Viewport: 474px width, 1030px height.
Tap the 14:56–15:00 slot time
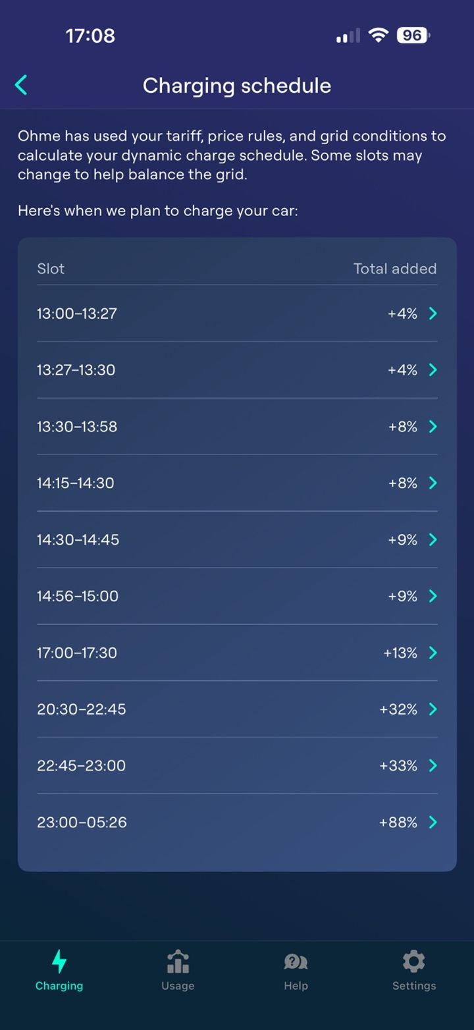coord(78,596)
